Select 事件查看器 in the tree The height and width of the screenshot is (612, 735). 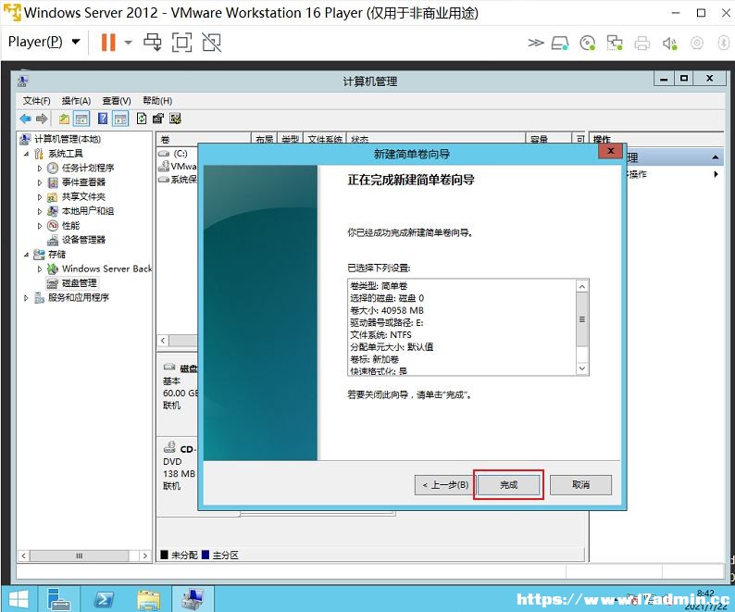click(x=83, y=182)
